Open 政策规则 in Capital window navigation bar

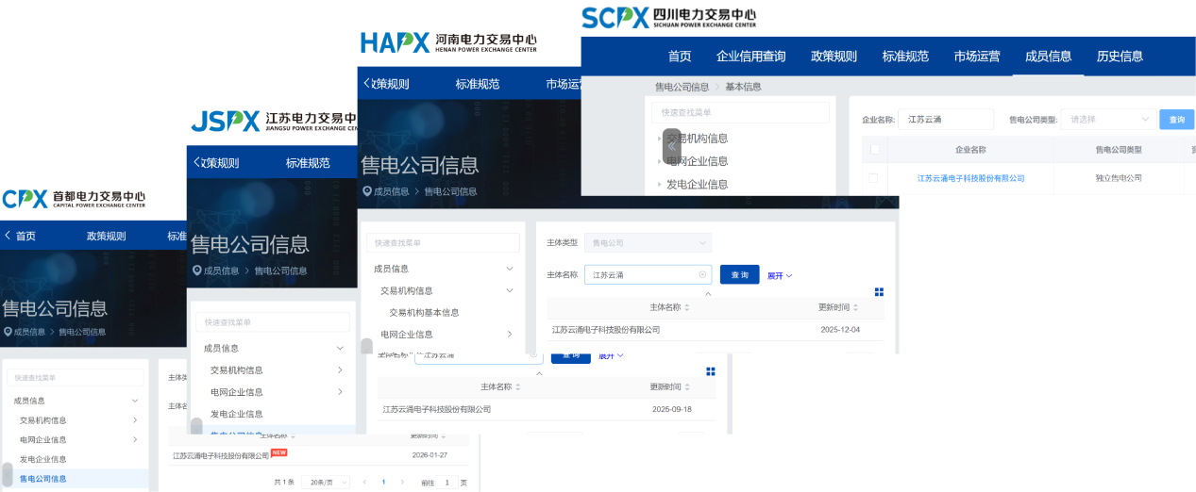[x=106, y=236]
